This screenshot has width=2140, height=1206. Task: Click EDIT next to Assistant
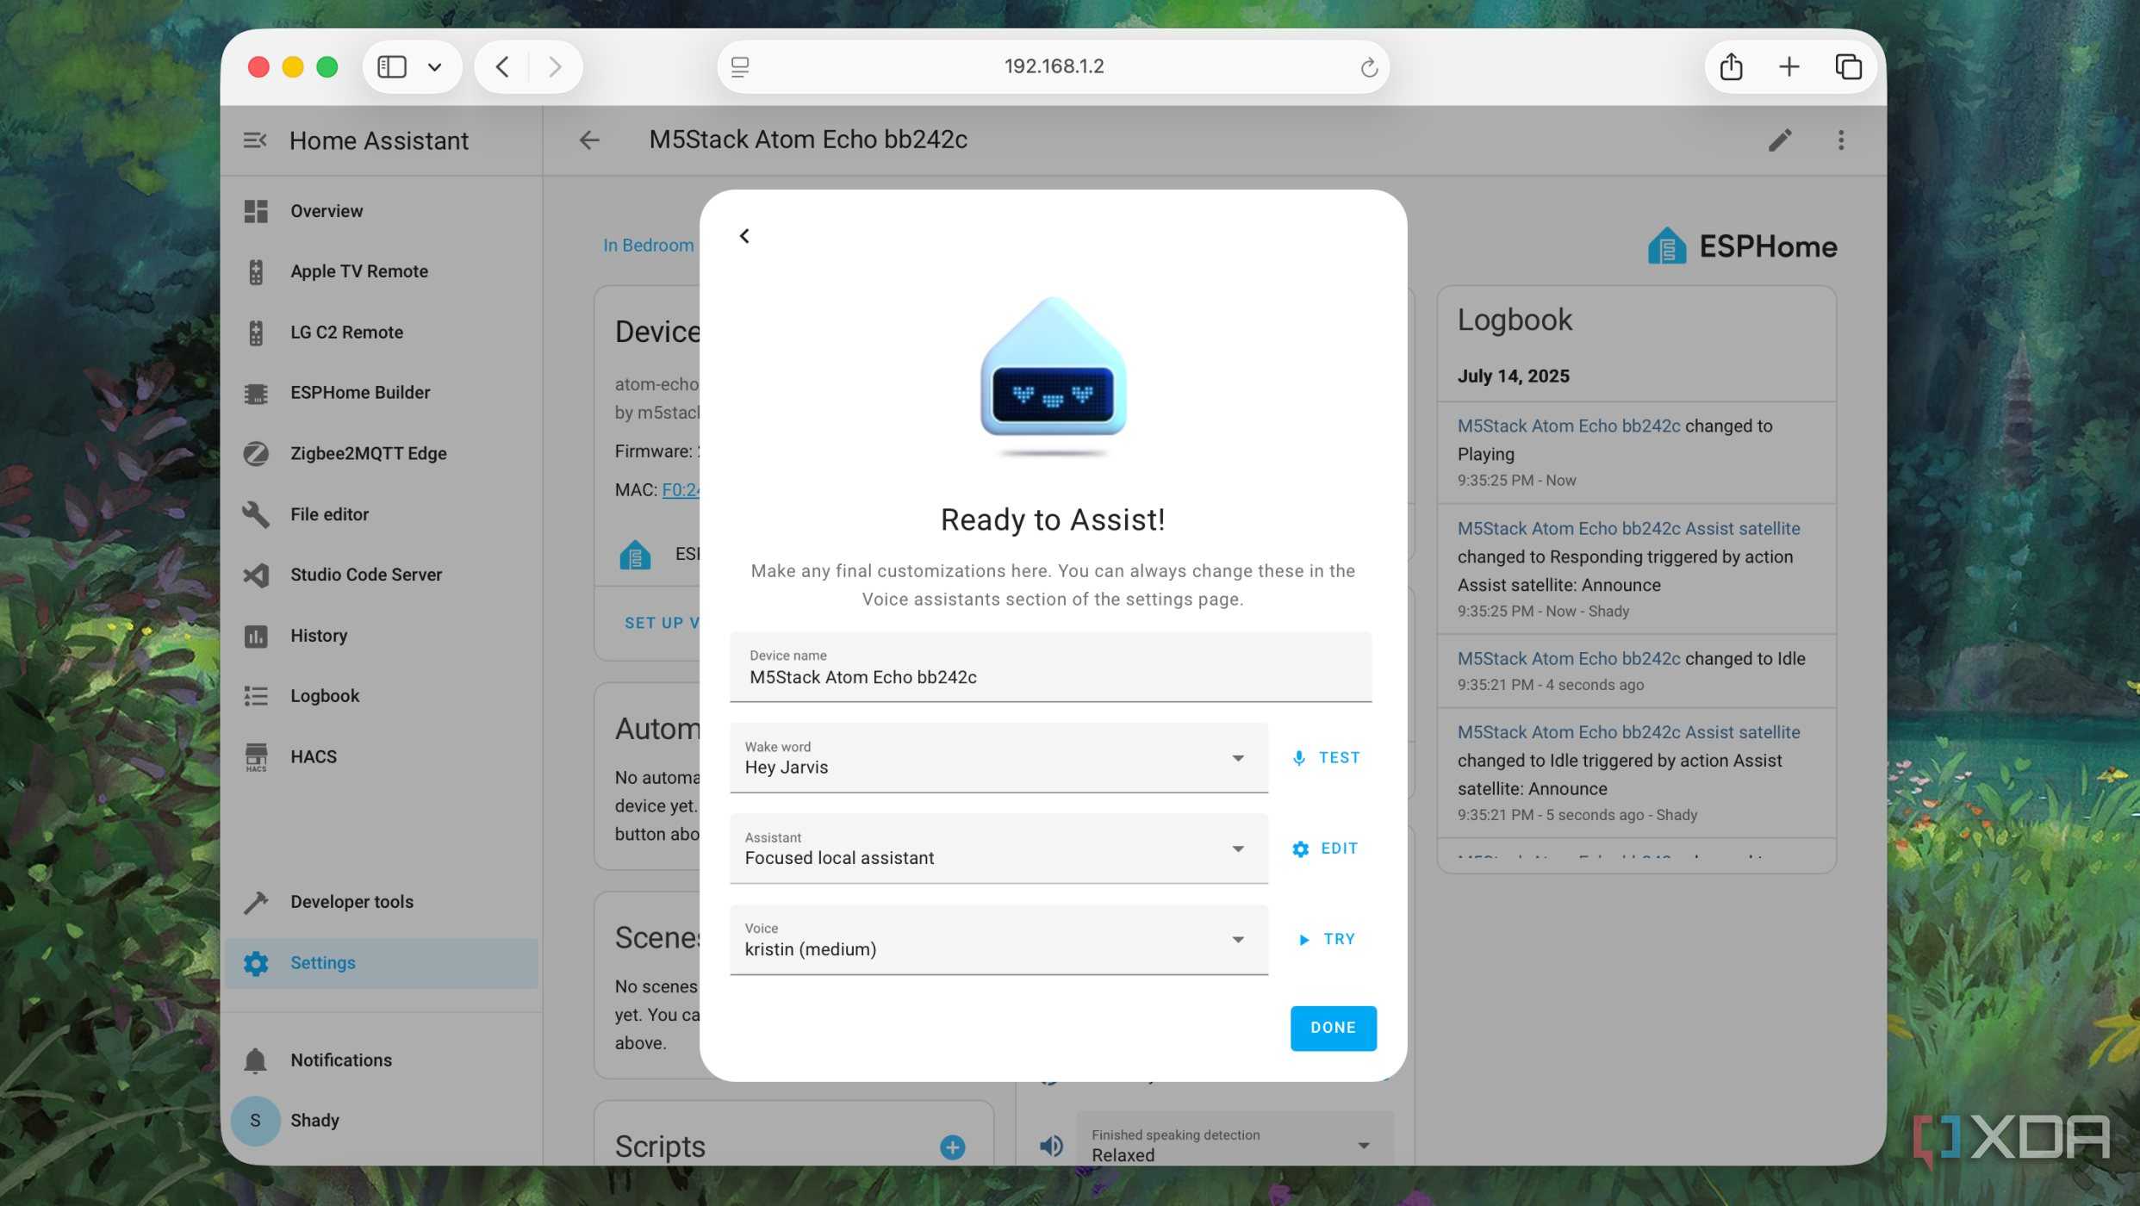[1326, 849]
